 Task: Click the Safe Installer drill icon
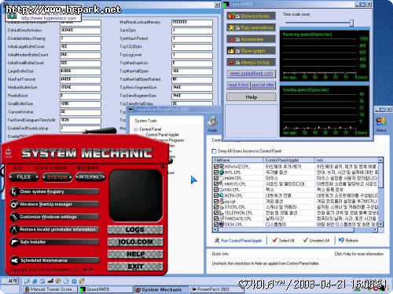click(14, 242)
